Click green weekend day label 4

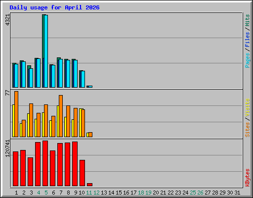tap(39, 193)
